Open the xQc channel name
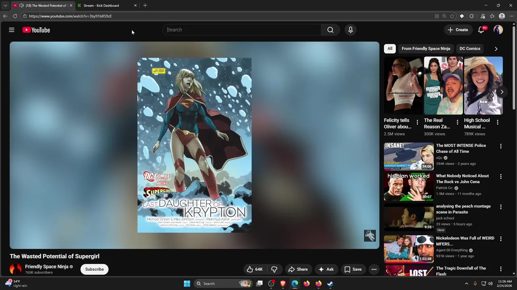The width and height of the screenshot is (517, 290). [x=439, y=158]
